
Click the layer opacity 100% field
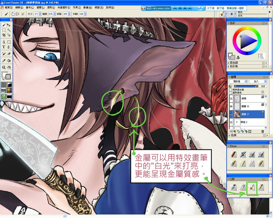coord(263,86)
